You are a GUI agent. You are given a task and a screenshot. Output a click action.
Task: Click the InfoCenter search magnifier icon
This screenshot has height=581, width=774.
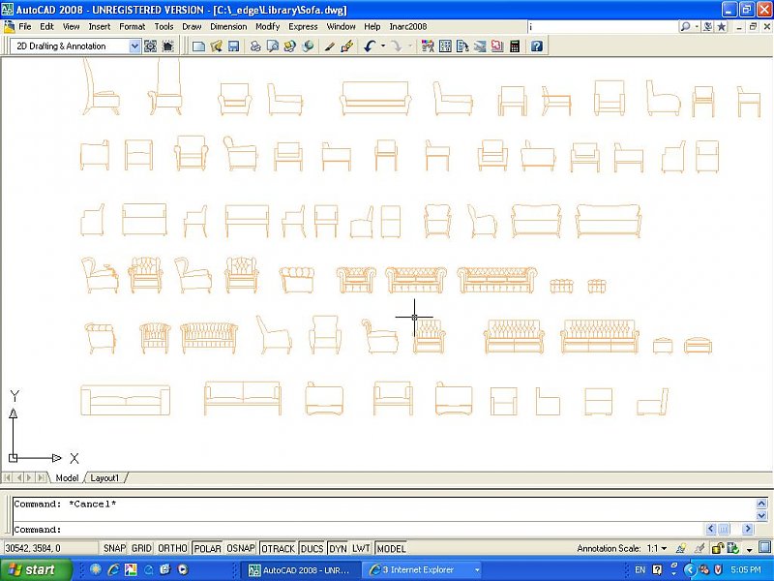(685, 27)
